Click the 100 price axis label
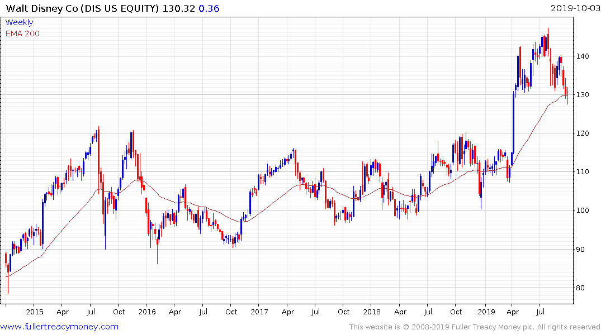 pos(582,210)
